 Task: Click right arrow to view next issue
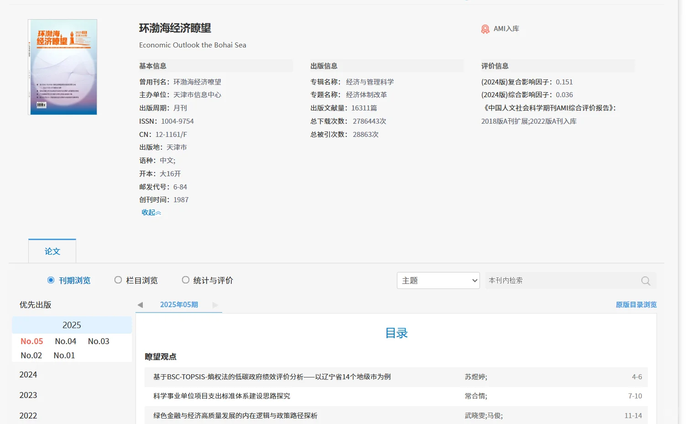[215, 305]
